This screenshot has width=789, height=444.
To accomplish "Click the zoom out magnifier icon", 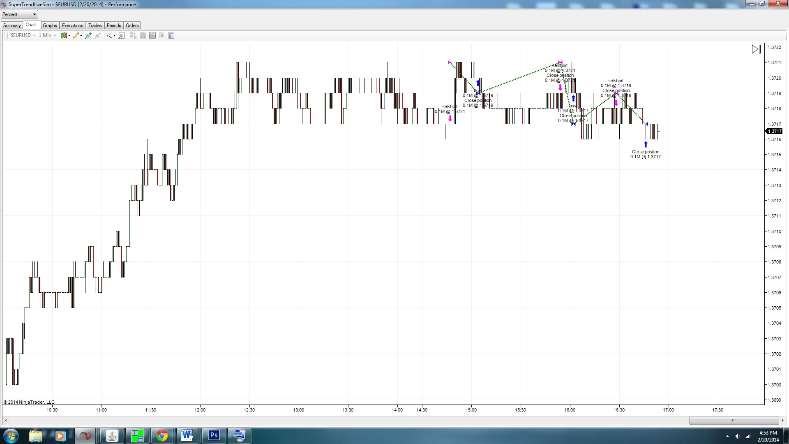I will point(98,36).
